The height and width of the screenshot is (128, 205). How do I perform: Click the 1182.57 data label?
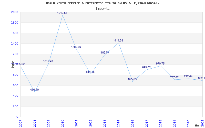104,52
